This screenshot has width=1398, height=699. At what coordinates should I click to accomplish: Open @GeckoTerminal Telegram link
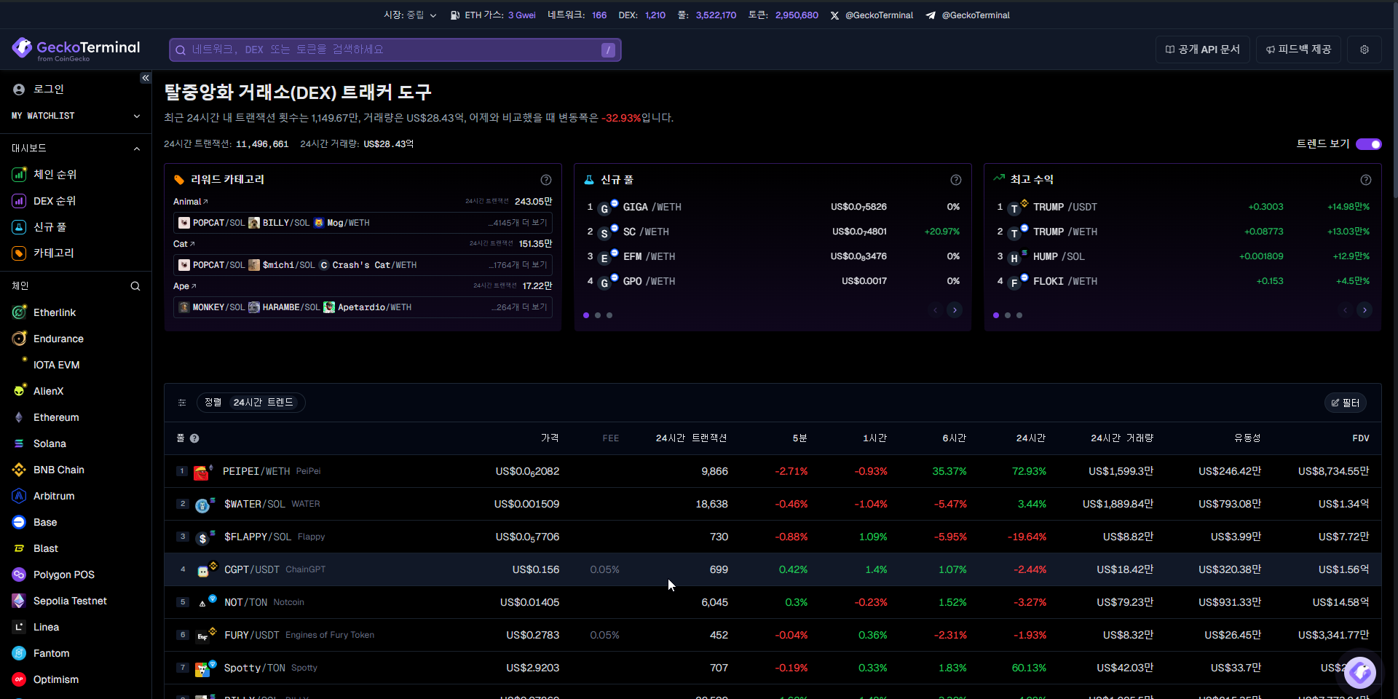tap(968, 15)
